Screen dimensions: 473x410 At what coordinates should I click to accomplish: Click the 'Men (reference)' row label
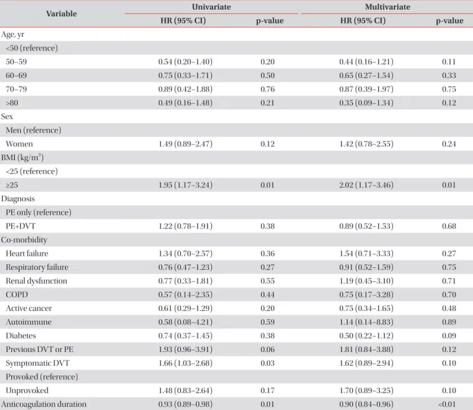[x=34, y=130]
